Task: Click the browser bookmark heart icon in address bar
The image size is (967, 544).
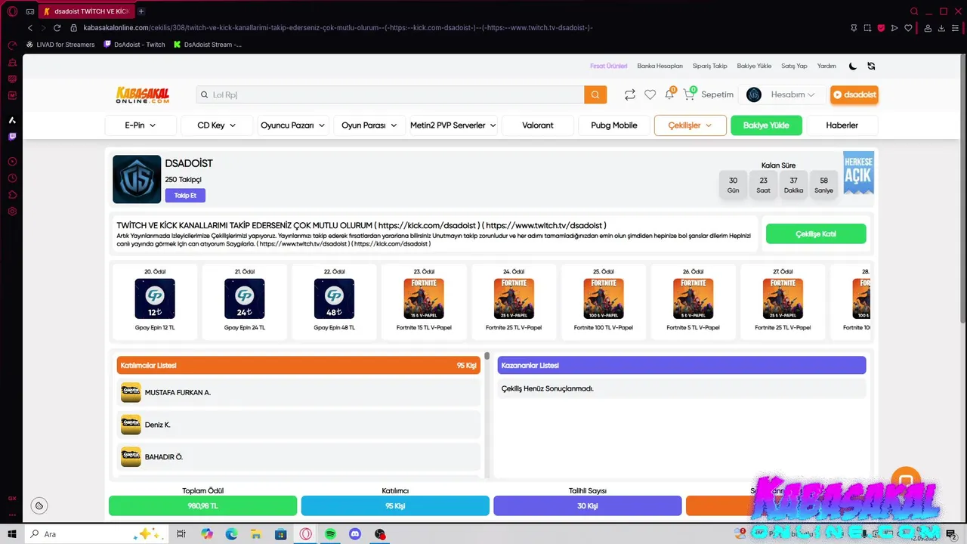Action: point(908,28)
